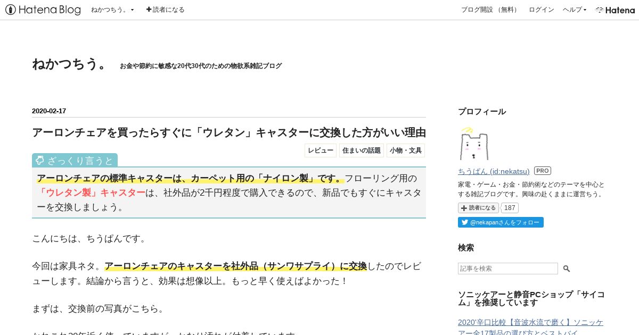The height and width of the screenshot is (335, 639).
Task: Open the Hatena logo on the right
Action: click(615, 10)
